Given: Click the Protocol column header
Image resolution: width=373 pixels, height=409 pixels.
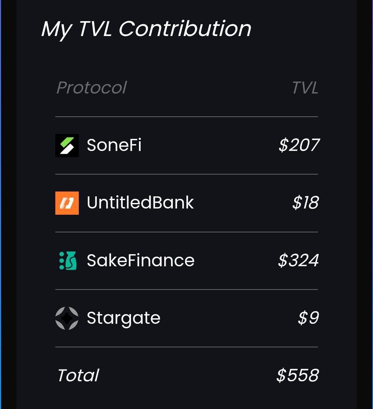Looking at the screenshot, I should point(92,88).
